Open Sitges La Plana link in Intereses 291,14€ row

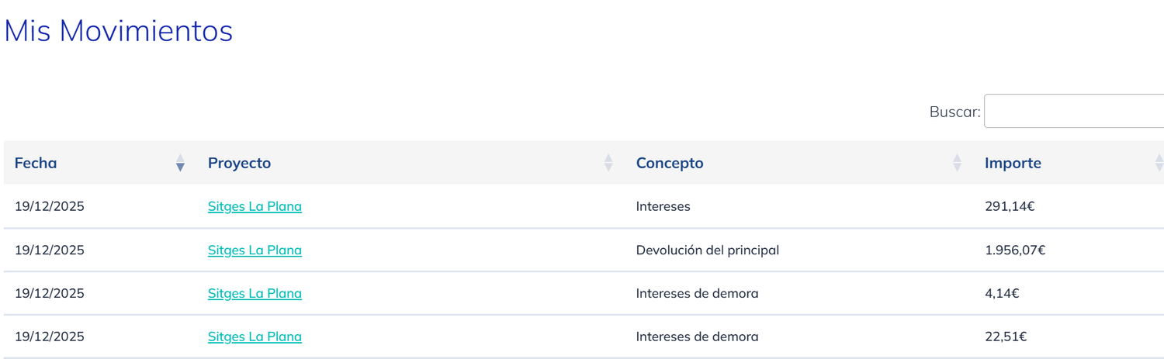tap(255, 206)
